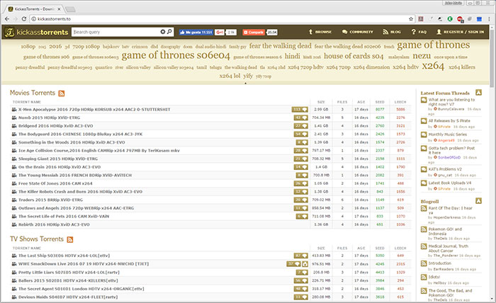The height and width of the screenshot is (303, 496).
Task: Reload the page with refresh icon
Action: point(23,19)
